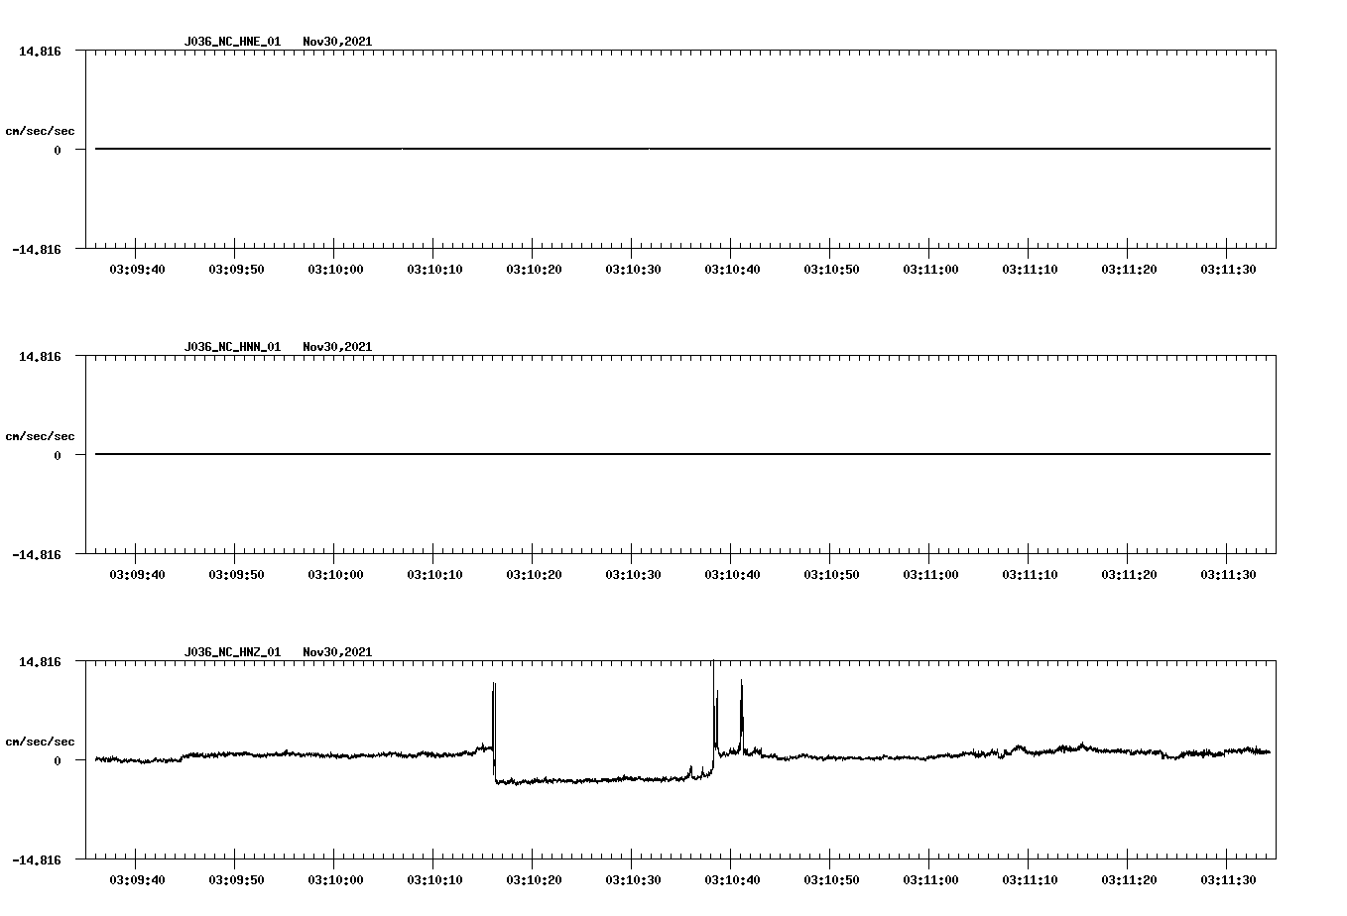Click the 03:10:00 time label on HNE plot
This screenshot has height=916, width=1347.
click(335, 270)
